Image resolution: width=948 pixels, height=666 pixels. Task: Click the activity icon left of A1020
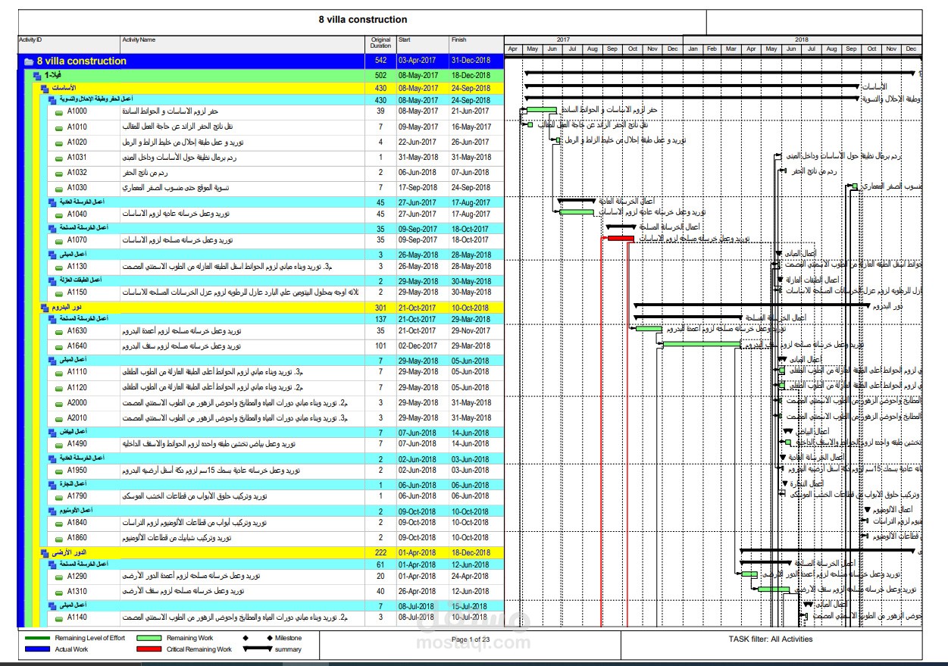coord(59,142)
